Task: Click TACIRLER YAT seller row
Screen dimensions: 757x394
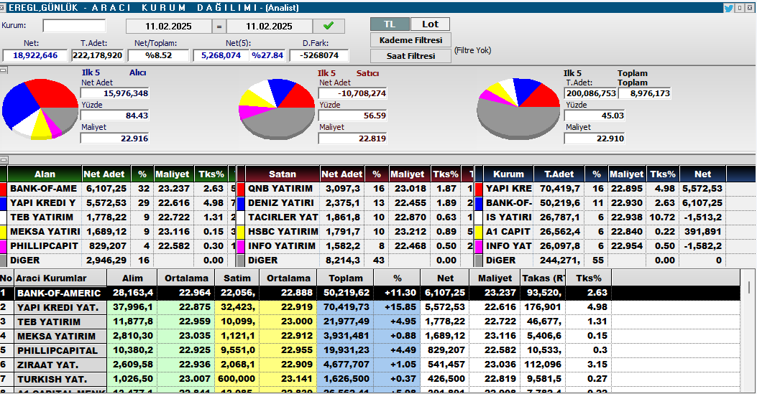Action: (x=356, y=217)
